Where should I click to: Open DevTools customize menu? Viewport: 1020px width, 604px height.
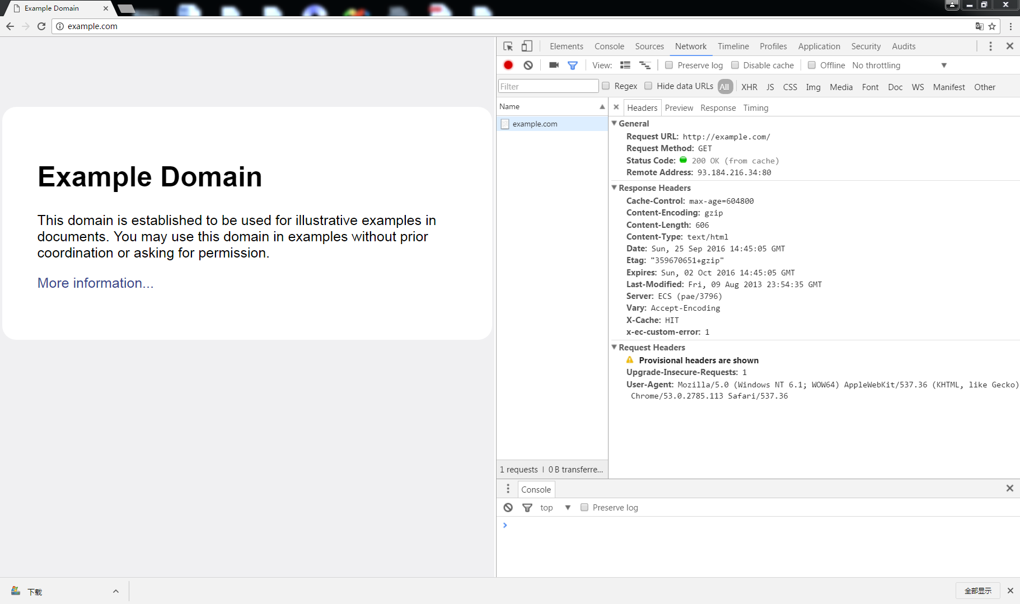(990, 46)
